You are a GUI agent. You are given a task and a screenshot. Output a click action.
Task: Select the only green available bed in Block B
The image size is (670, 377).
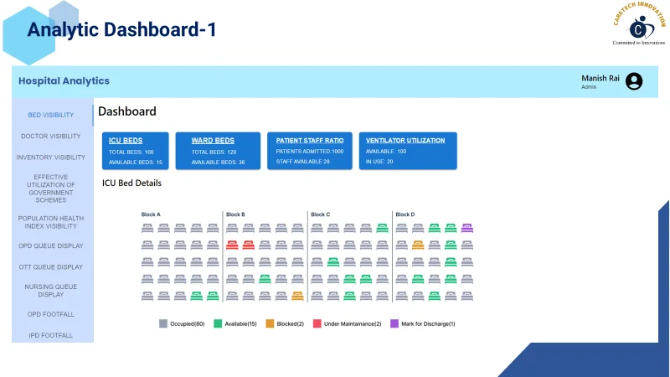(265, 279)
